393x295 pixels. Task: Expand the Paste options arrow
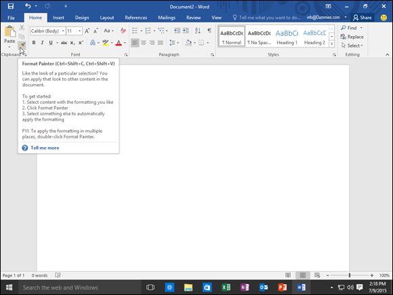[x=9, y=47]
